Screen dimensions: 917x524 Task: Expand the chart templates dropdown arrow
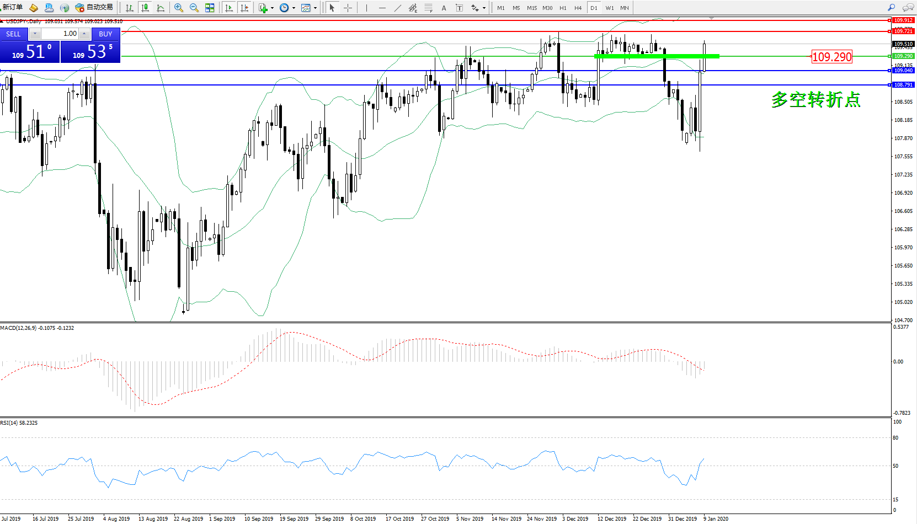[315, 8]
